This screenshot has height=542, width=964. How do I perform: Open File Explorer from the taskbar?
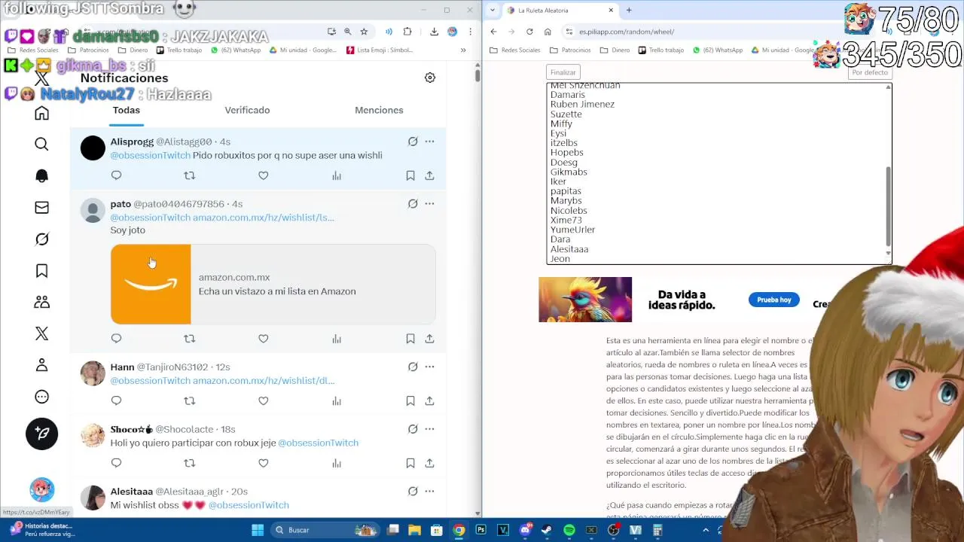point(414,530)
